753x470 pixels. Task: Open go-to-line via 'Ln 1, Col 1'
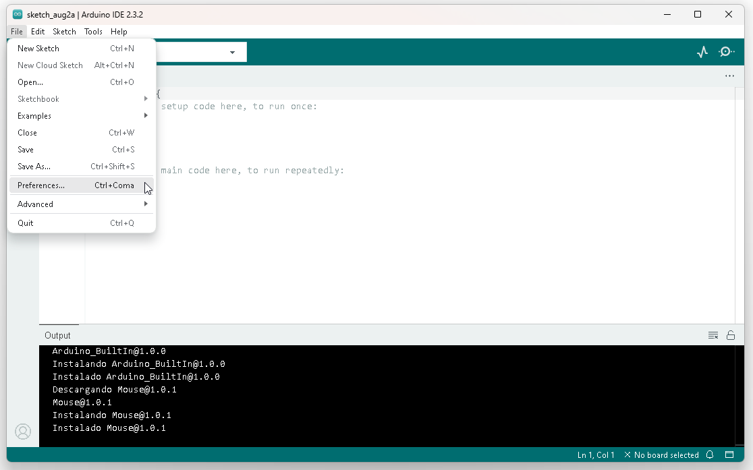(596, 454)
